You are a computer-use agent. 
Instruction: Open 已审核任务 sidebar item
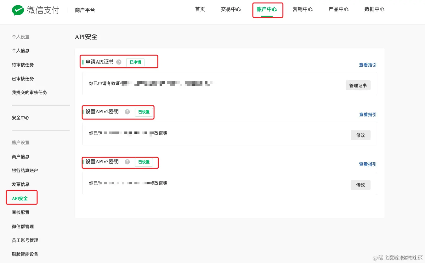tap(23, 79)
